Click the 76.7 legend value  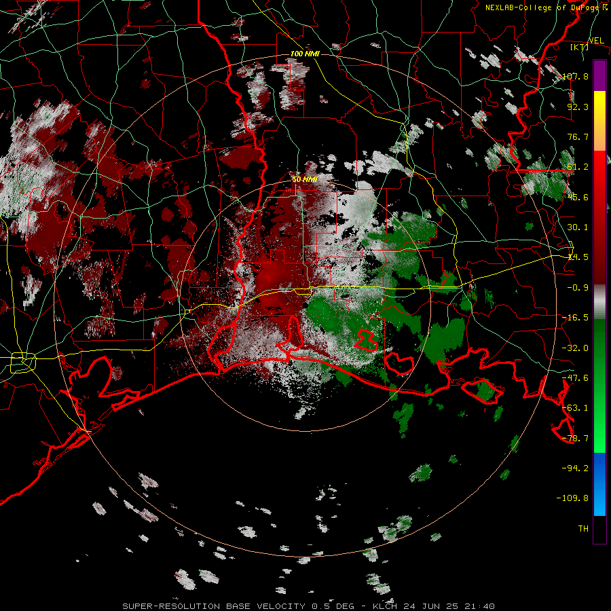[578, 136]
